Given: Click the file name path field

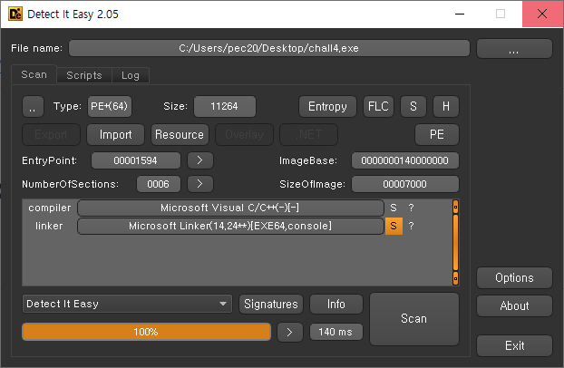Looking at the screenshot, I should click(x=269, y=48).
